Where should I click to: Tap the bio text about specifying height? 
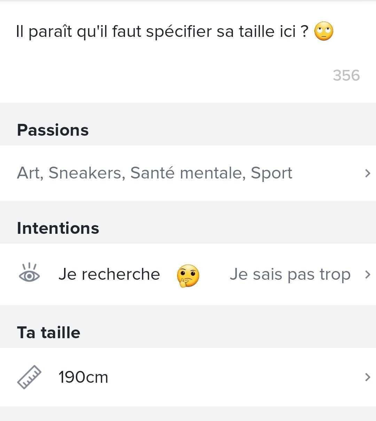coord(162,32)
